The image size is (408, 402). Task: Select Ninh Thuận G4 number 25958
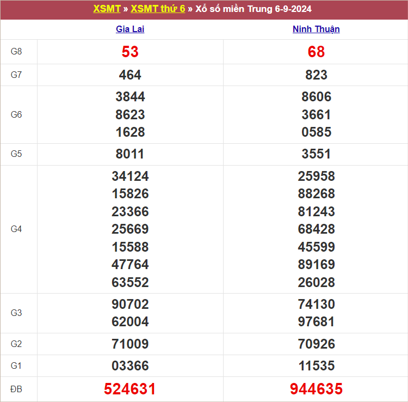(316, 176)
